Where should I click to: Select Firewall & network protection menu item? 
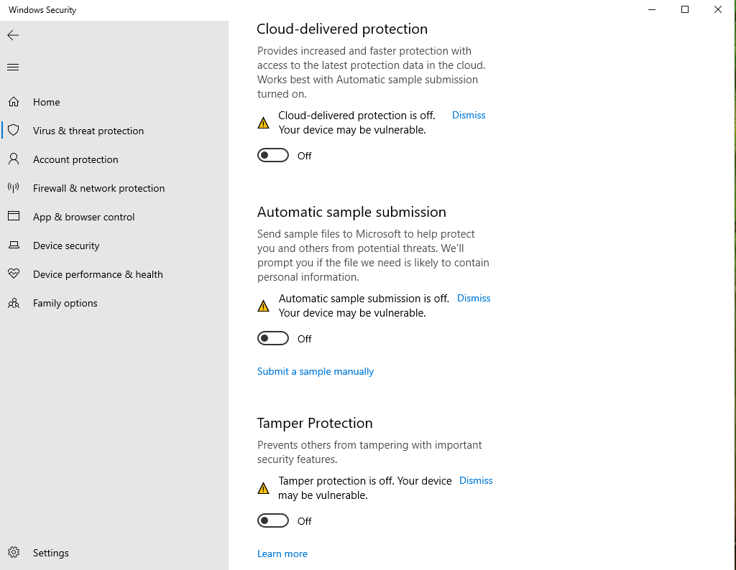click(x=98, y=188)
